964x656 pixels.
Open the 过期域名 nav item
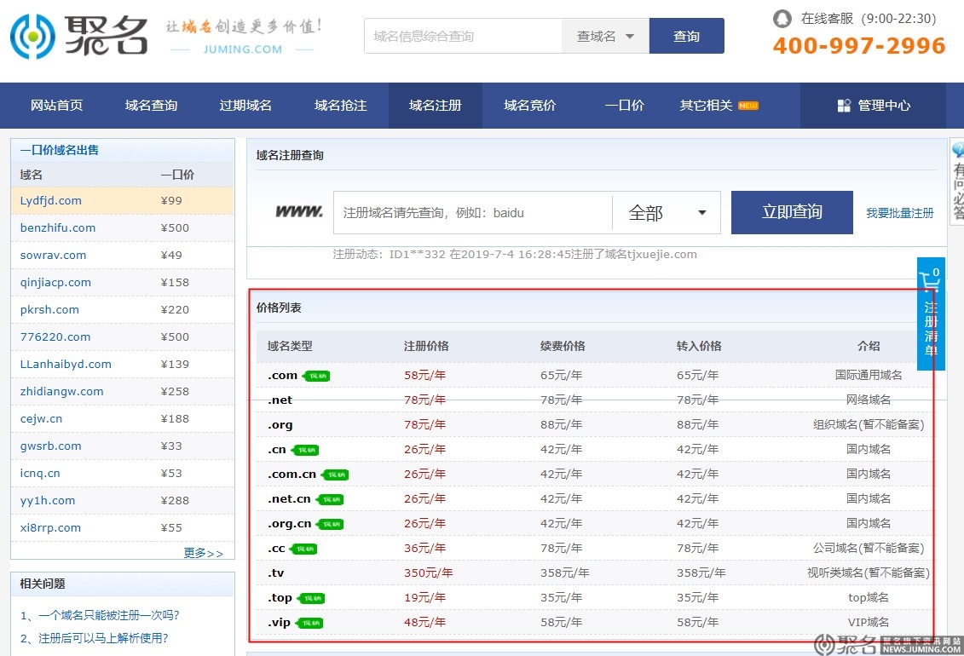(246, 106)
